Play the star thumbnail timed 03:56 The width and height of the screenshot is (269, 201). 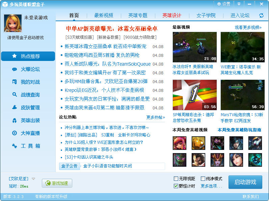pos(195,95)
